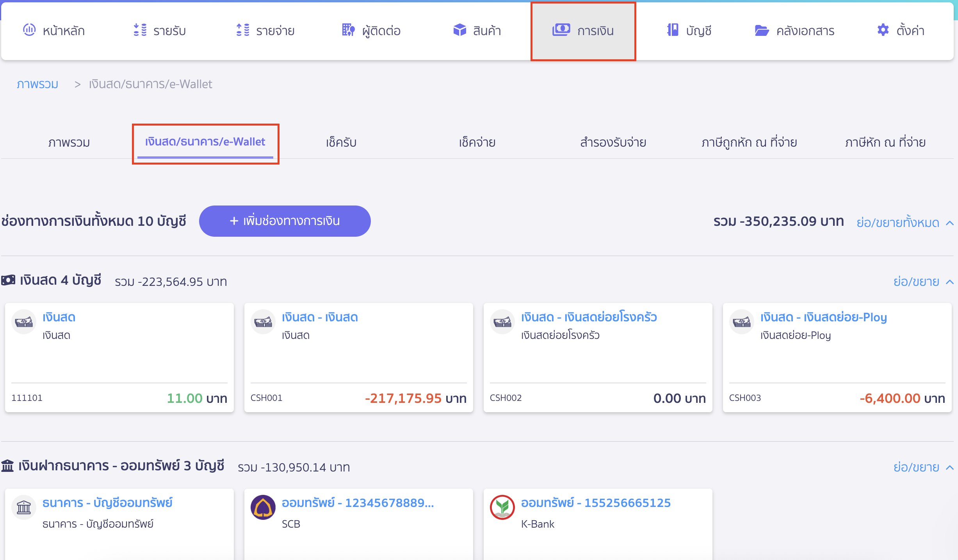958x560 pixels.
Task: Click the cash icon on the 111101 card
Action: [24, 322]
